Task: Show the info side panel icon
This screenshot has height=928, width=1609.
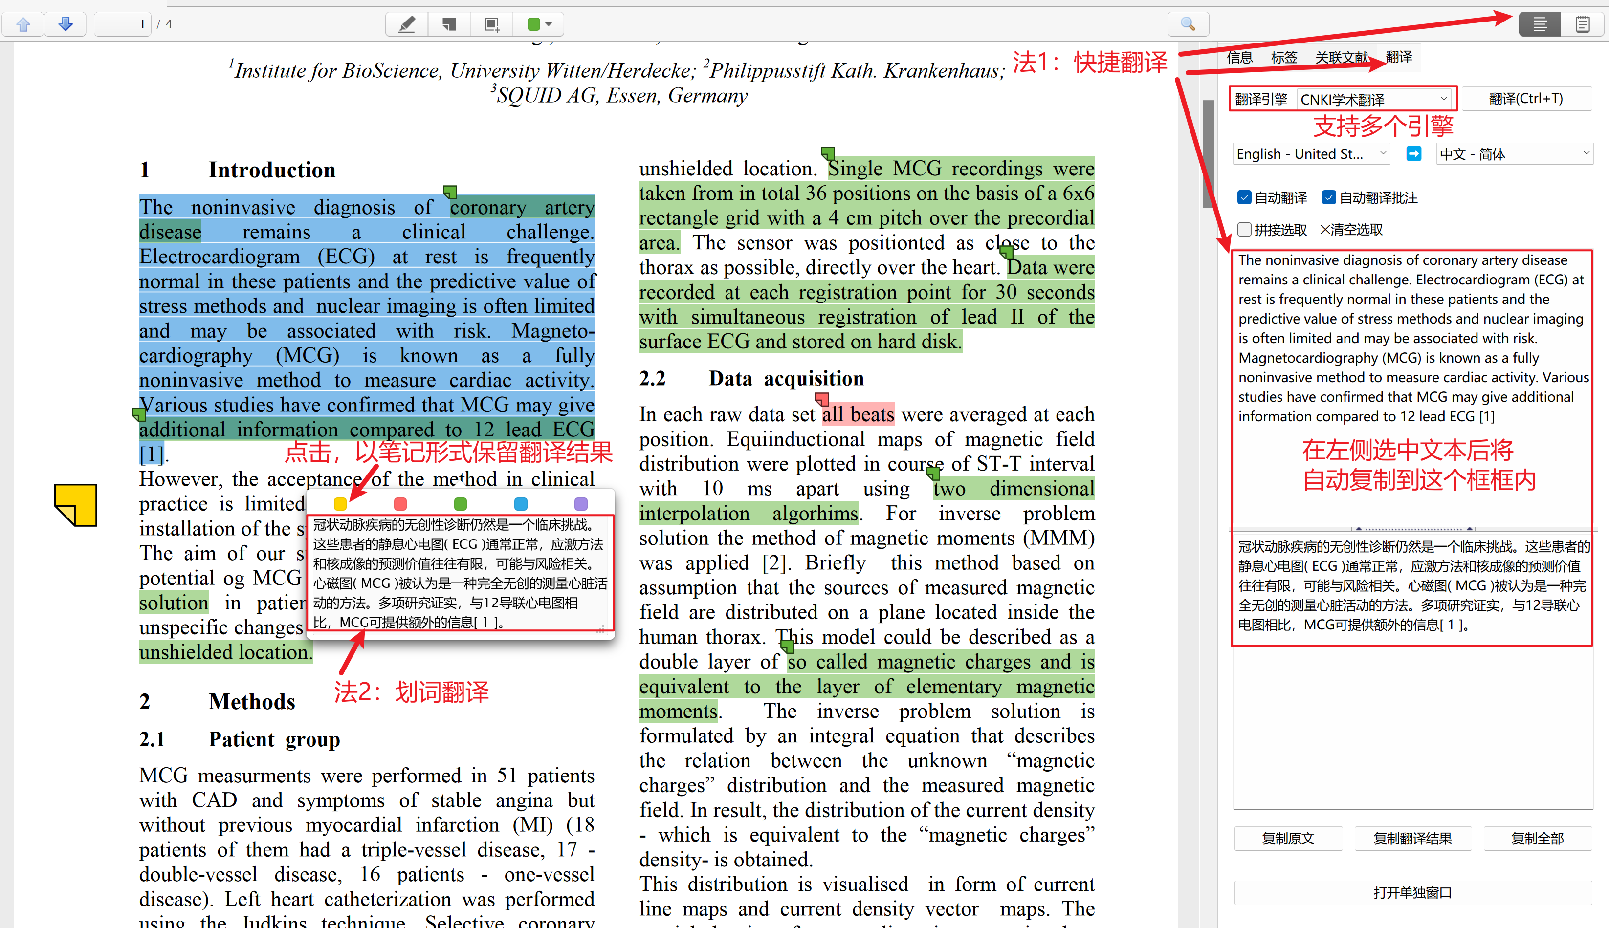Action: pyautogui.click(x=1540, y=24)
